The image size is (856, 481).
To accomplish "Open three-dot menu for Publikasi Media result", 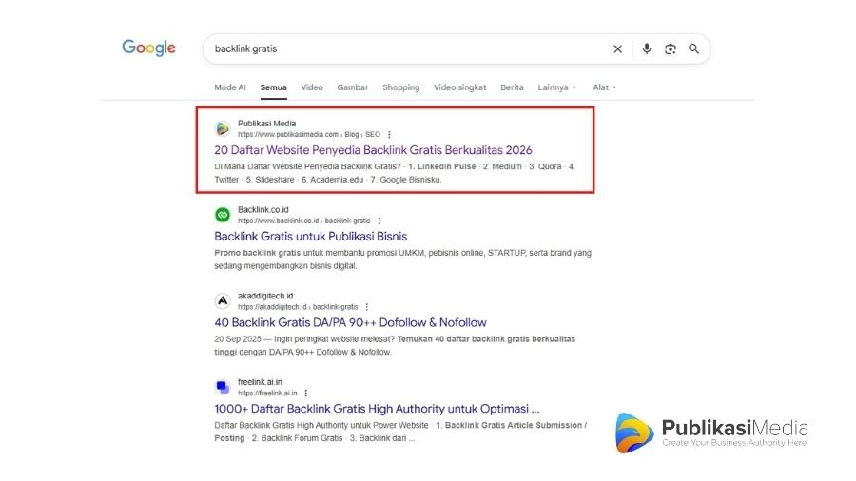I will [389, 135].
